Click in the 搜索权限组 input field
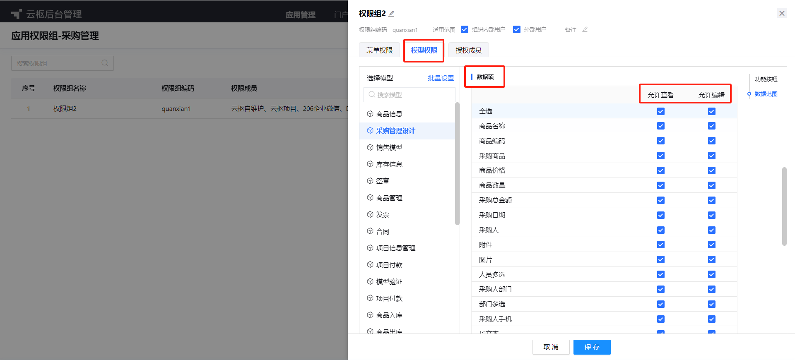 click(63, 63)
